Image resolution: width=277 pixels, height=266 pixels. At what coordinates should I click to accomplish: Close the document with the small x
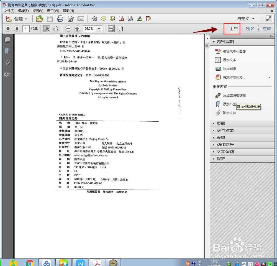[272, 11]
